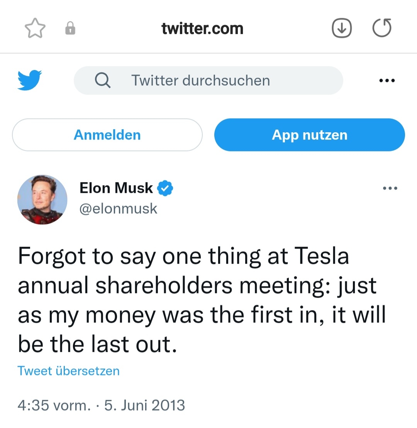Open Elon Musk's profile picture
Viewport: 417px width, 428px height.
click(42, 200)
